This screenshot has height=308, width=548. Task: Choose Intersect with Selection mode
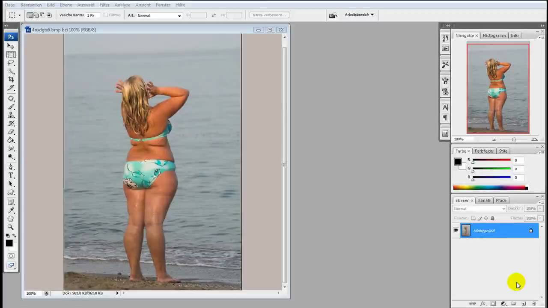[x=49, y=15]
